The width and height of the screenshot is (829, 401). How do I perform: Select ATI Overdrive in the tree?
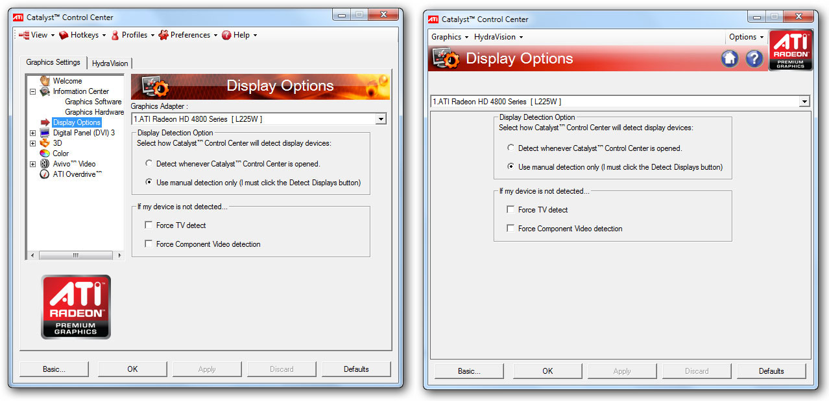click(78, 174)
